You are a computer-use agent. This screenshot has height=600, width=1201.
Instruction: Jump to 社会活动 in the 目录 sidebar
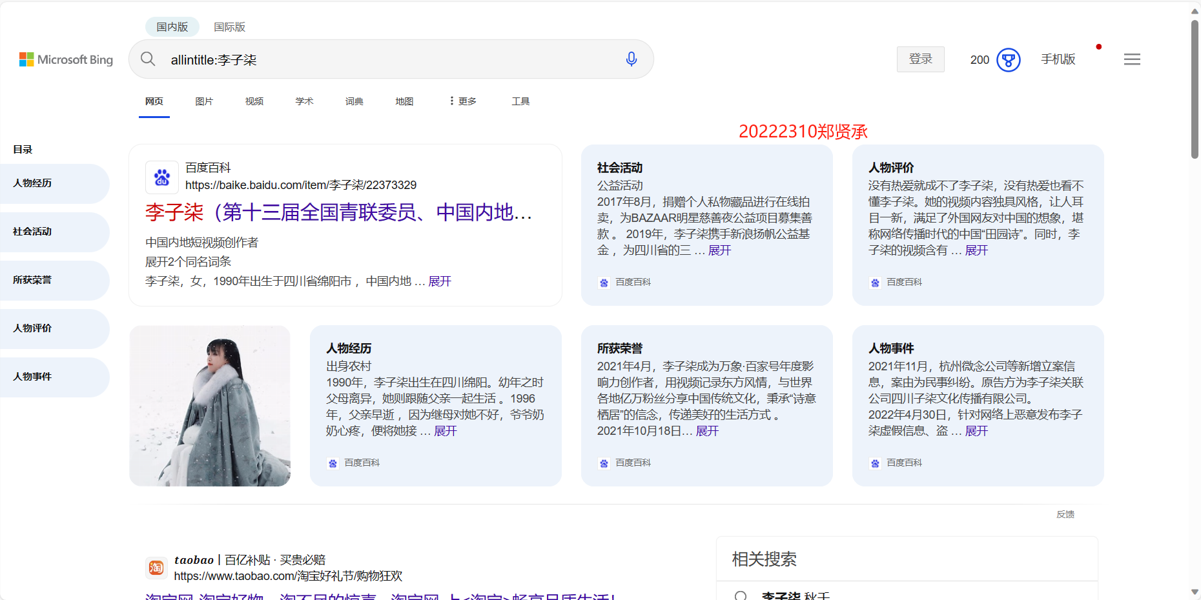pyautogui.click(x=54, y=232)
